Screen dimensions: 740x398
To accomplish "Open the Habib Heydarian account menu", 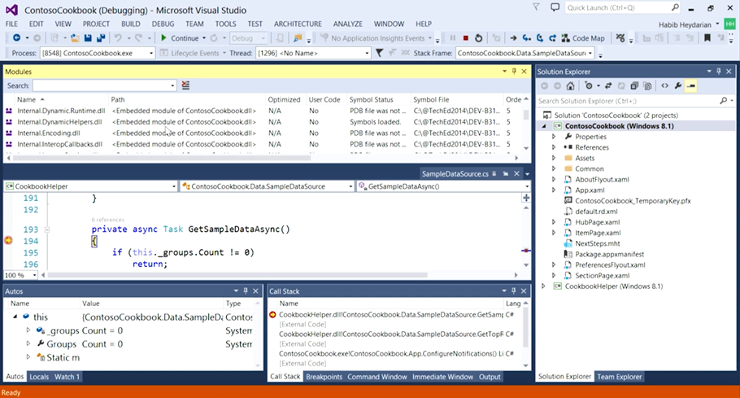I will [689, 24].
